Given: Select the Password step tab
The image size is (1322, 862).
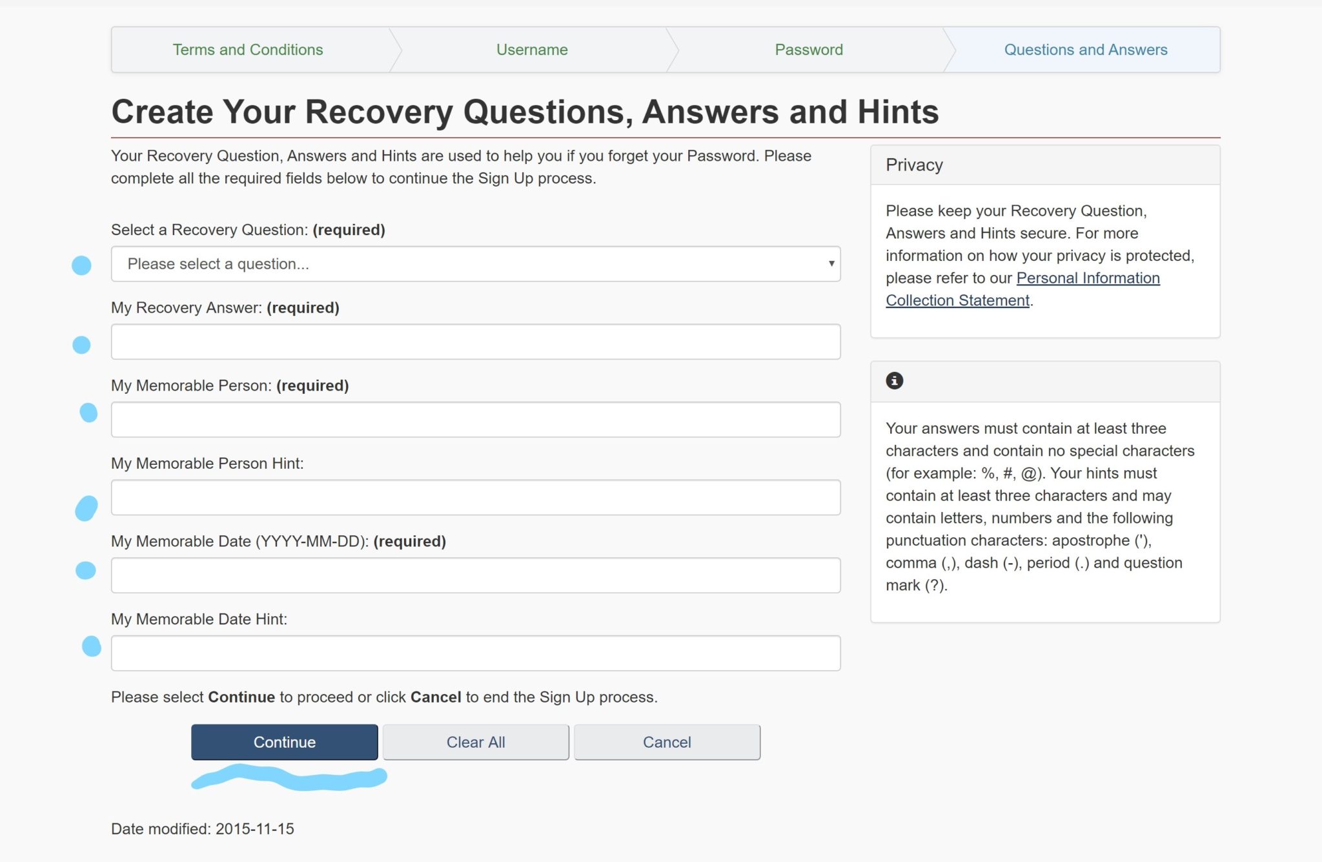Looking at the screenshot, I should click(x=809, y=50).
